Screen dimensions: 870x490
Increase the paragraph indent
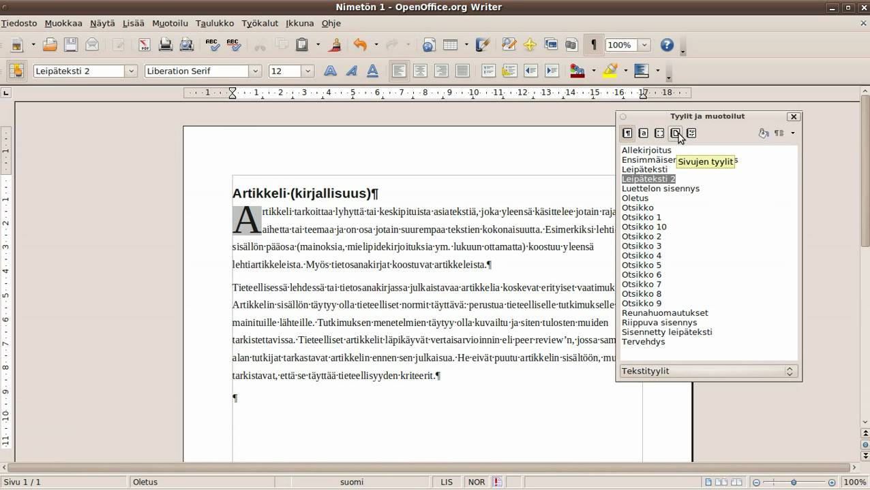pos(552,71)
